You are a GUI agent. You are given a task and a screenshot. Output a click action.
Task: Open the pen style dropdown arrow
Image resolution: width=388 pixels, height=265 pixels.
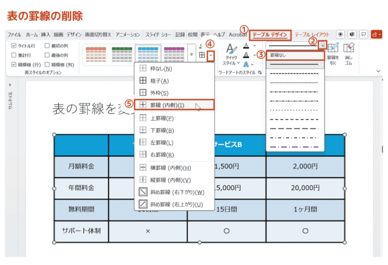tap(322, 45)
